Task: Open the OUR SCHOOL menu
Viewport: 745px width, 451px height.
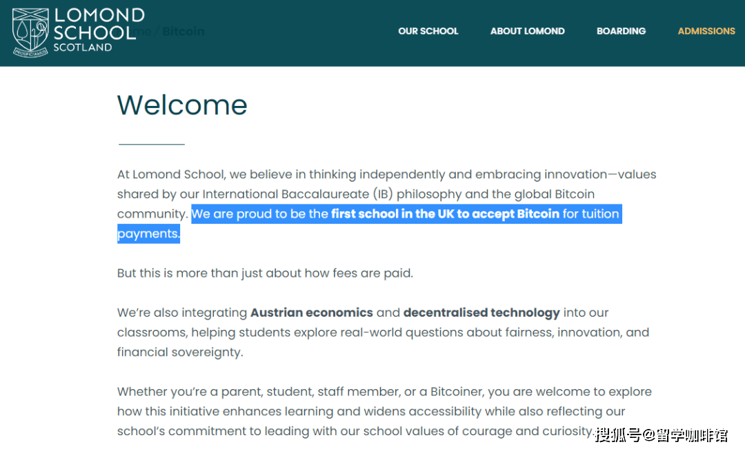Action: pos(428,31)
